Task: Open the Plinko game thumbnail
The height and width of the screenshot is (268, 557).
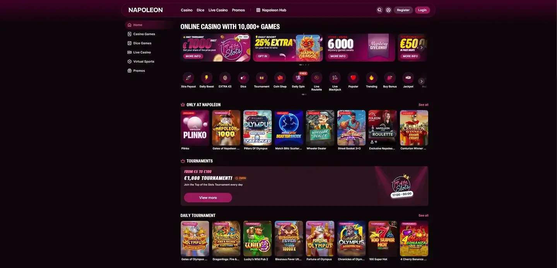Action: (195, 128)
